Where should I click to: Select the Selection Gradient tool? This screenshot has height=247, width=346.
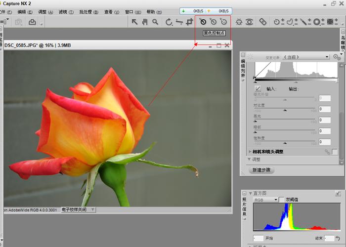[317, 22]
